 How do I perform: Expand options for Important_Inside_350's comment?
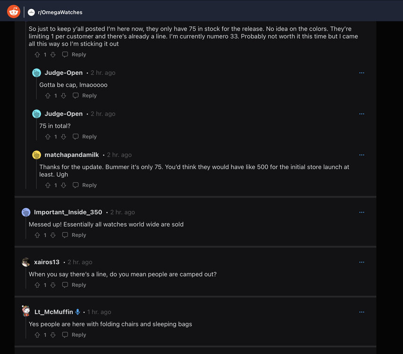coord(361,212)
